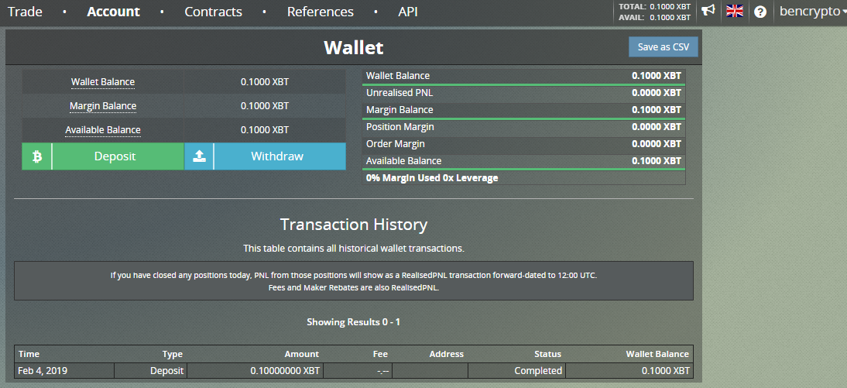Click the Save as CSV button
Screen dimensions: 847x388
[x=664, y=47]
